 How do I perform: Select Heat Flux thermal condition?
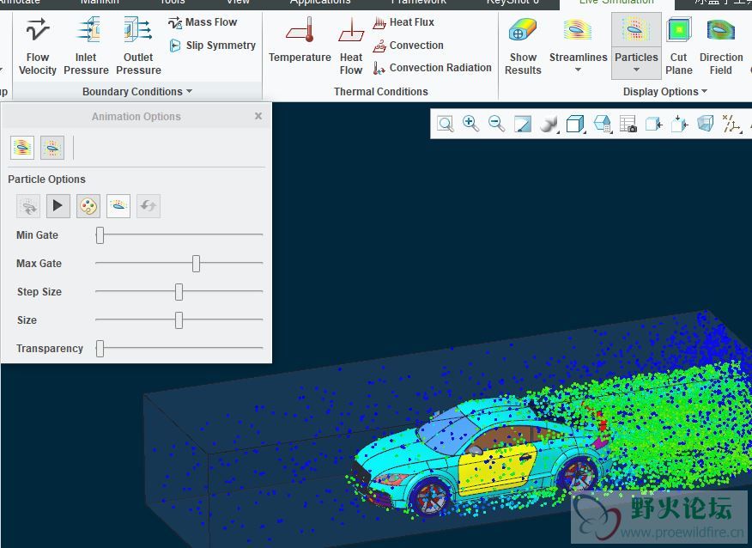[403, 22]
